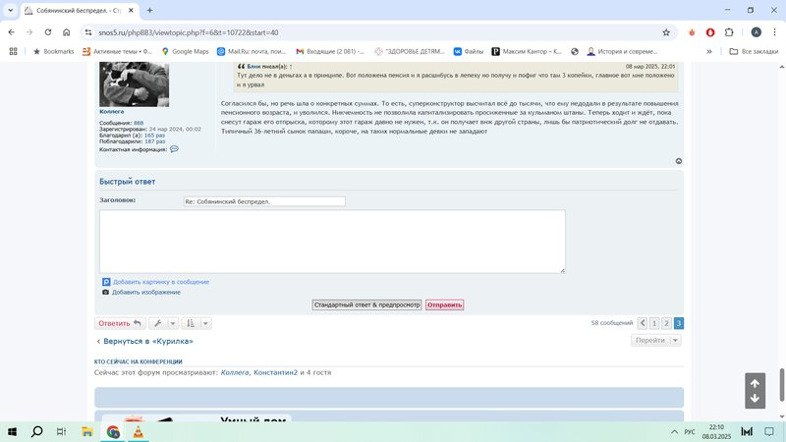Expand the post sort options dropdown
This screenshot has width=786, height=442.
[x=196, y=323]
